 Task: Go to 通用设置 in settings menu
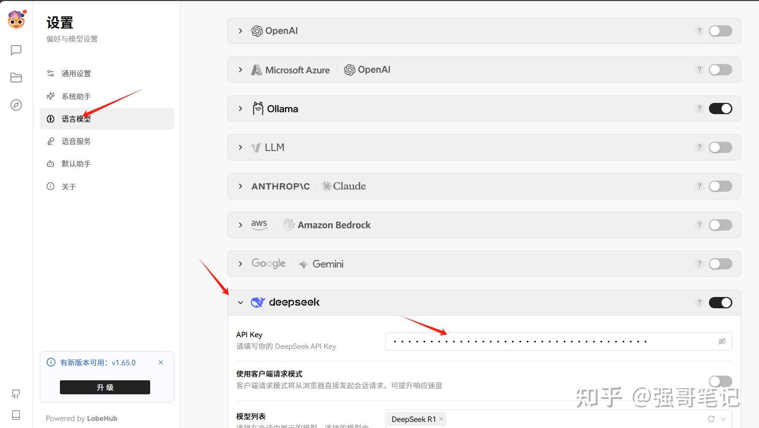point(107,73)
